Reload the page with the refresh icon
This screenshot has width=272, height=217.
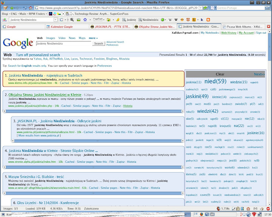25,8
